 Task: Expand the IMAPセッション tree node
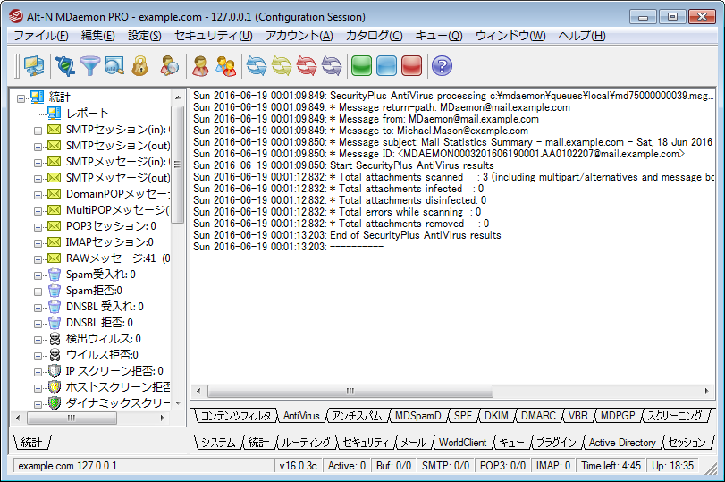38,243
